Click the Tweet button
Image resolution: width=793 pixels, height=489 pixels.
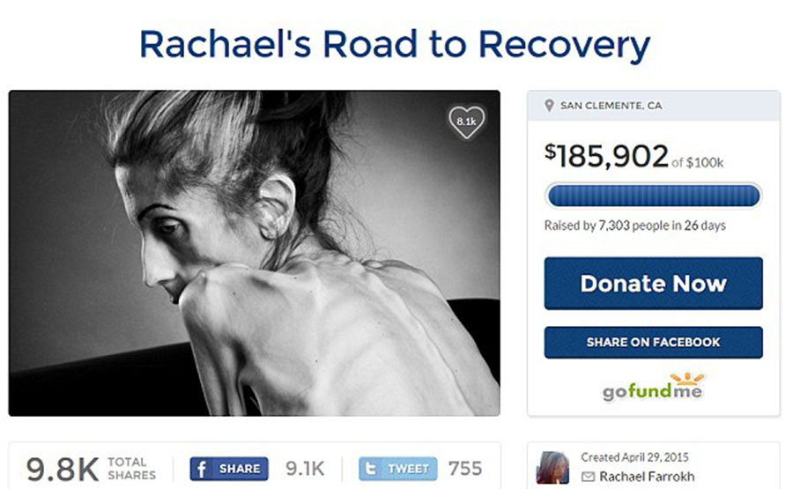(398, 469)
